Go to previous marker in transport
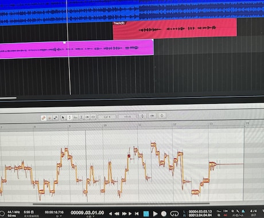This screenshot has width=264, height=218. (x=110, y=213)
